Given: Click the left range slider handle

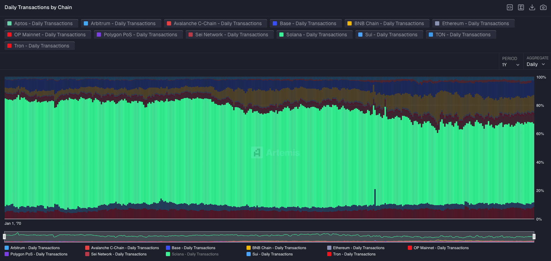Looking at the screenshot, I should click(x=5, y=237).
